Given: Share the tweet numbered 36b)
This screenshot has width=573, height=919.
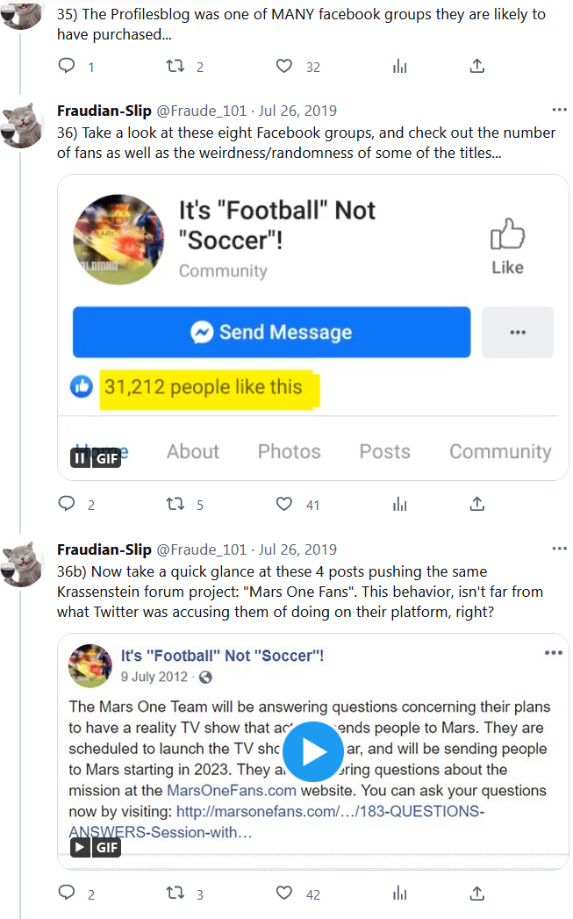Looking at the screenshot, I should coord(477,894).
